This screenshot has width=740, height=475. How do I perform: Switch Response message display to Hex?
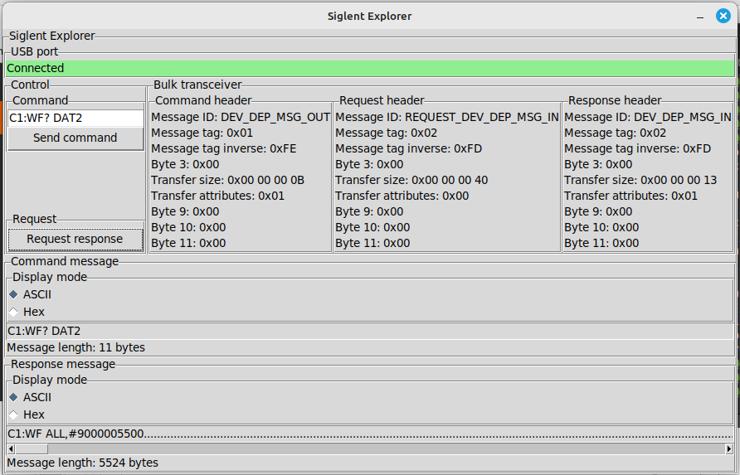click(x=13, y=414)
